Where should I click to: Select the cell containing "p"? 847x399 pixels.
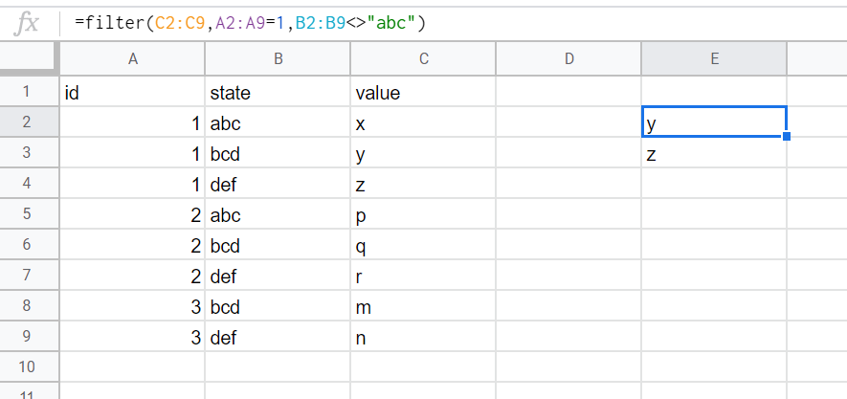423,215
